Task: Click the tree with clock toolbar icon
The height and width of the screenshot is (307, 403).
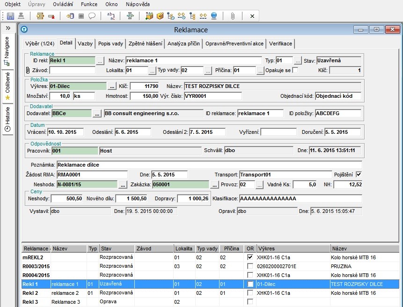Action: (171, 16)
